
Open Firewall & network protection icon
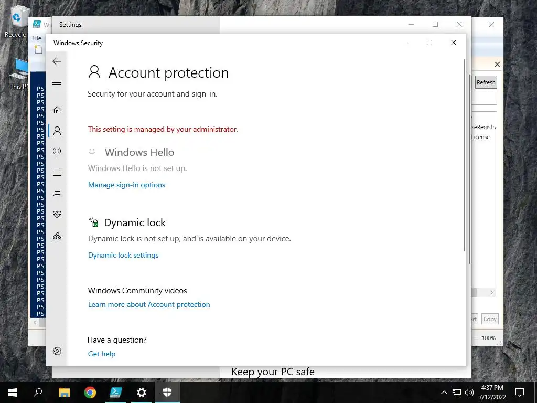57,152
